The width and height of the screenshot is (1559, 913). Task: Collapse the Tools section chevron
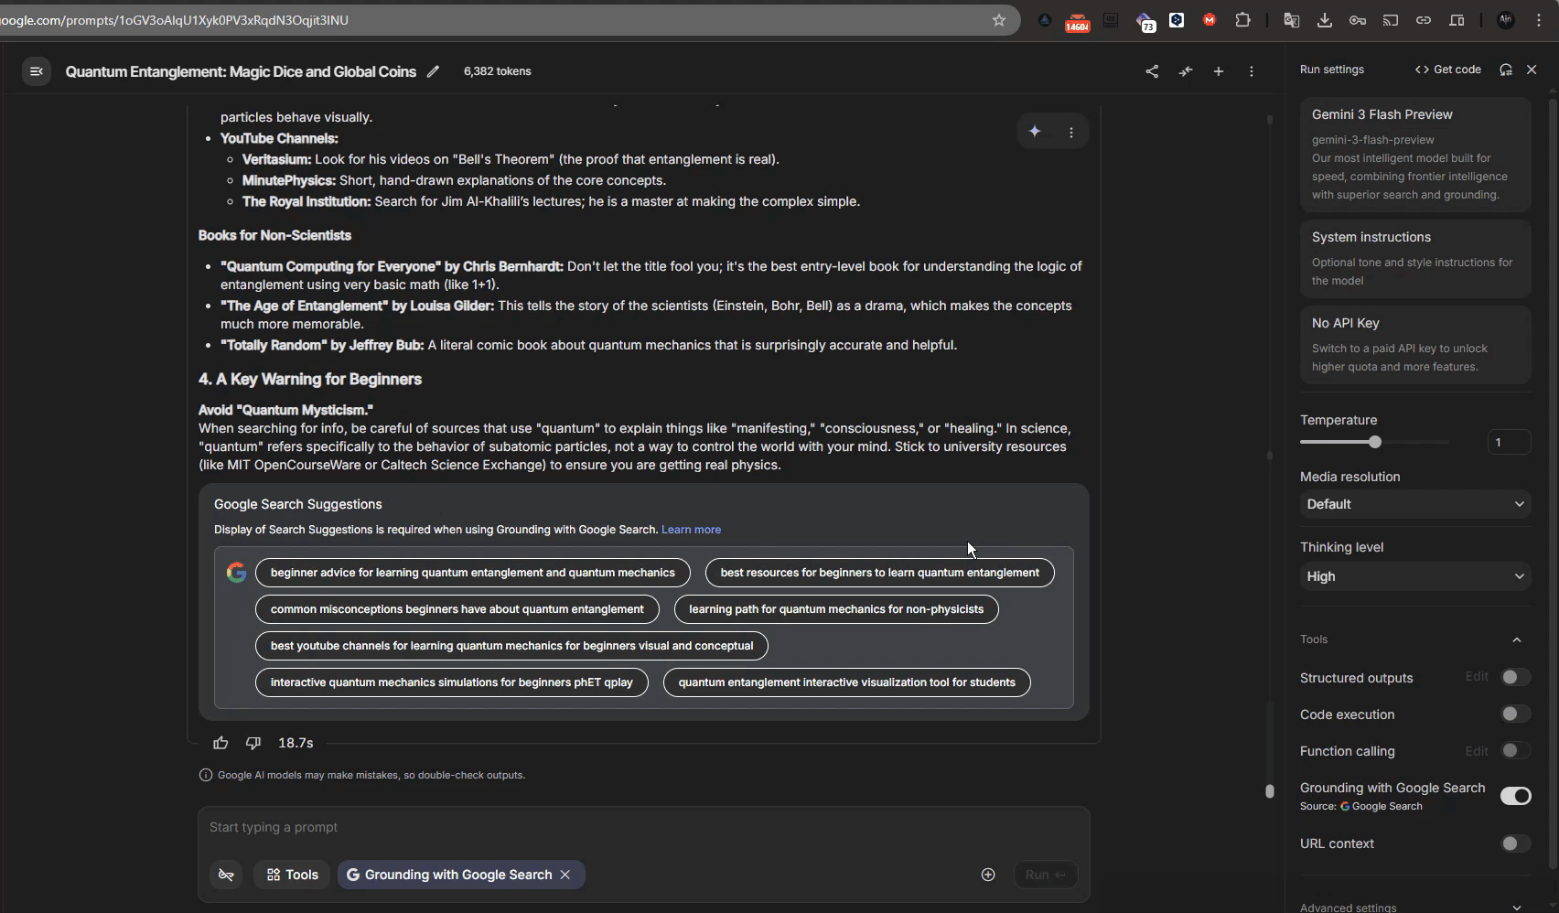[1517, 639]
